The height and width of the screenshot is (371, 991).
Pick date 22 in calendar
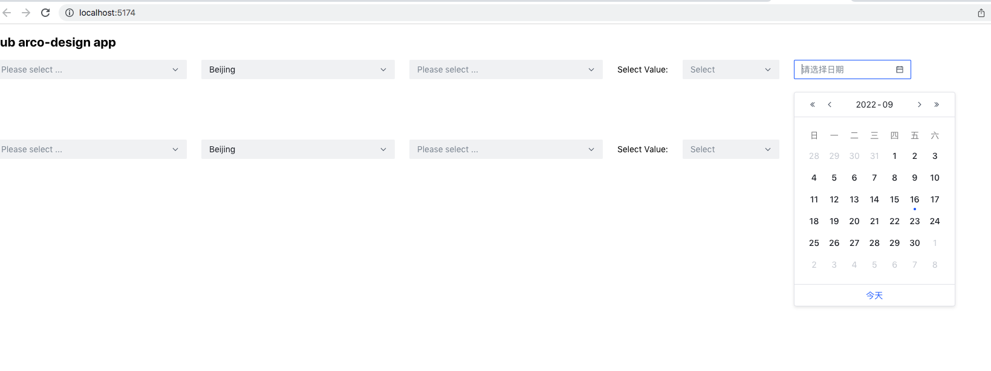tap(895, 221)
